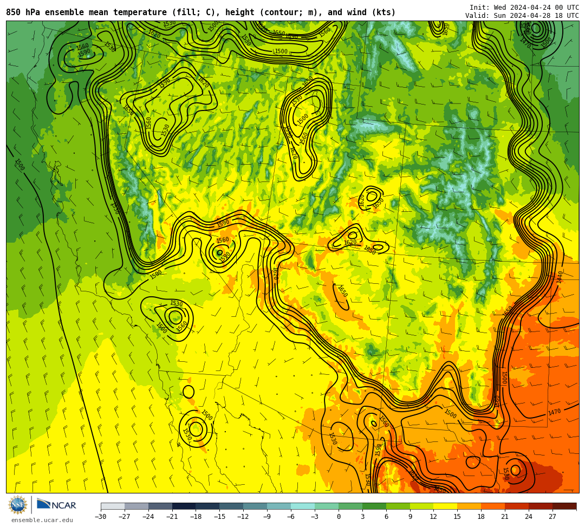Viewport: 585px width, 527px height.
Task: Click the Valid: Sun 2024-04-28 18 UTC text
Action: [522, 16]
